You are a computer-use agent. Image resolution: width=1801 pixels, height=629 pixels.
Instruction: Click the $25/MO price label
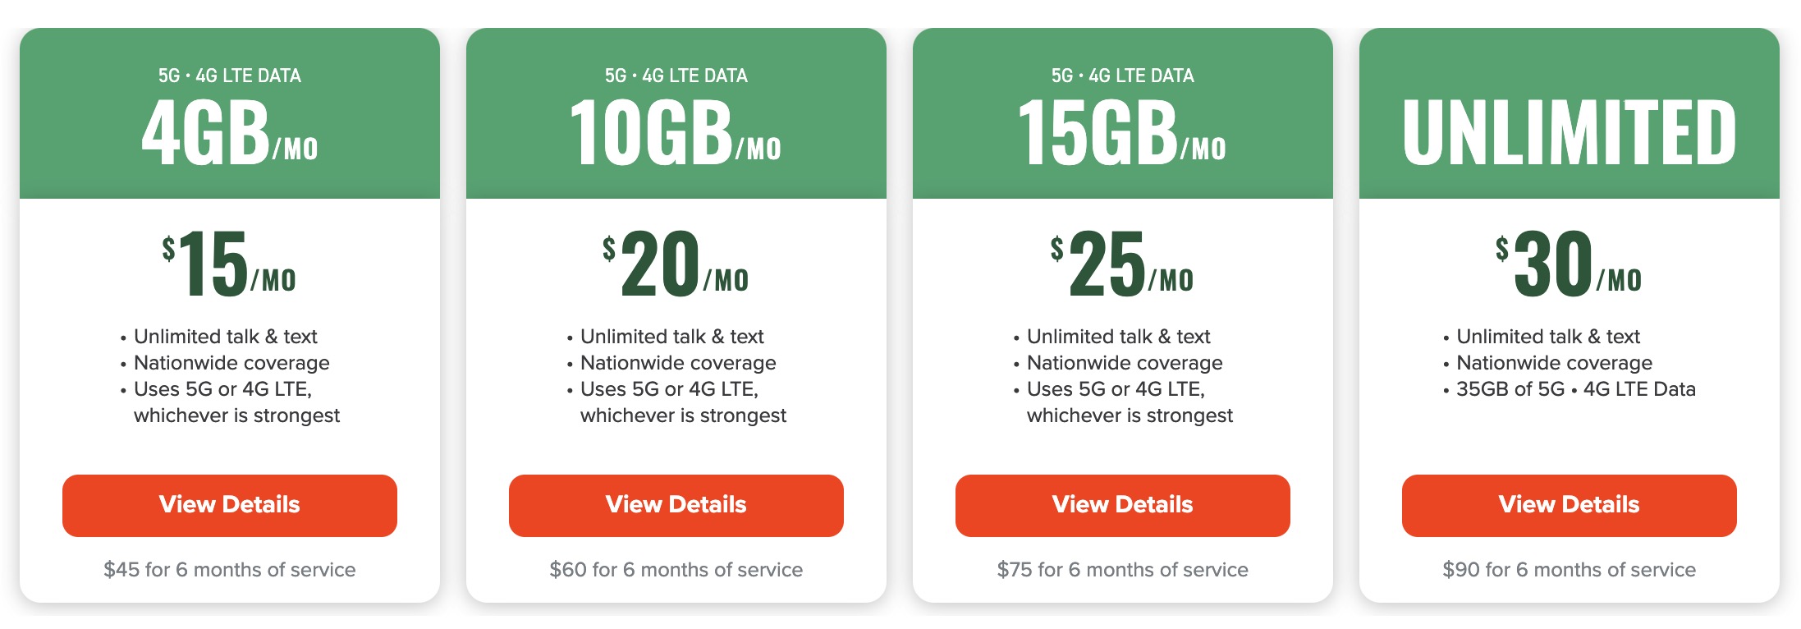click(1122, 263)
